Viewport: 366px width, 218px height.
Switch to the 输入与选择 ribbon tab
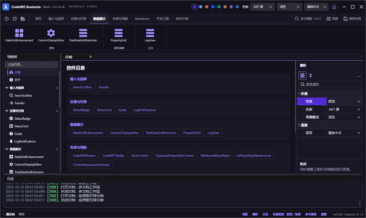(x=56, y=19)
